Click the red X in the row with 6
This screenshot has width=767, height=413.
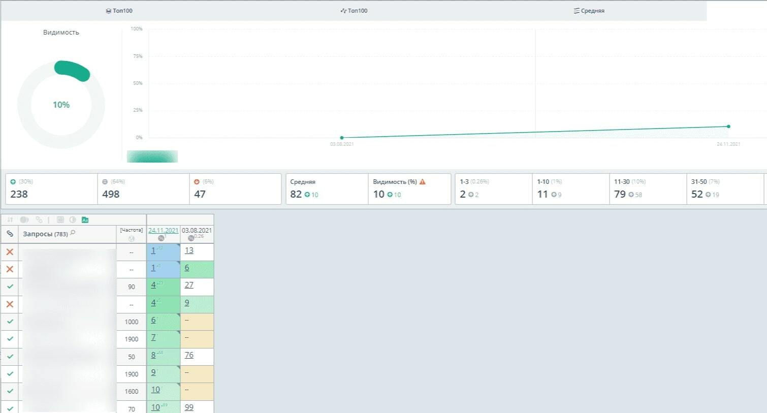(x=10, y=269)
